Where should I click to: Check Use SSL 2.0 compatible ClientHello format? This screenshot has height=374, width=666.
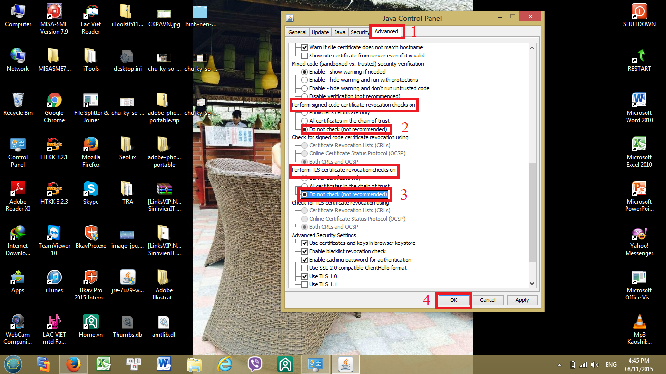point(305,268)
